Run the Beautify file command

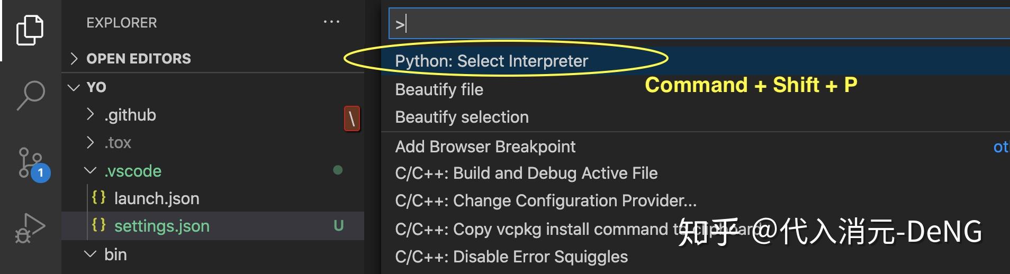point(696,89)
